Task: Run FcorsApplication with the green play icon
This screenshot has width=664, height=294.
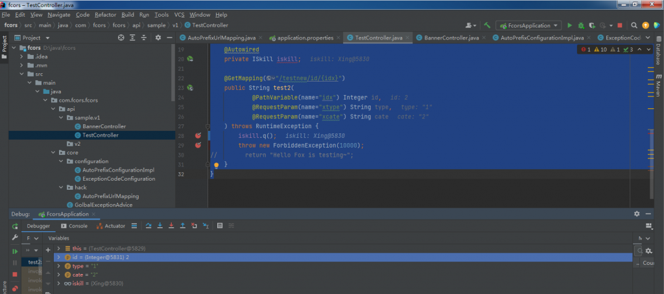Action: click(569, 25)
